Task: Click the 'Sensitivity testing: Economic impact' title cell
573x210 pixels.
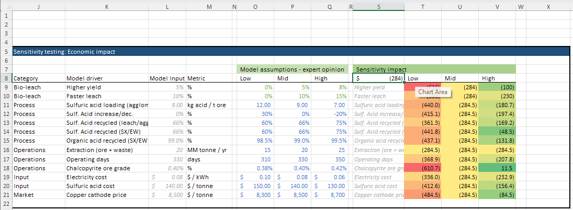Action: click(x=64, y=52)
